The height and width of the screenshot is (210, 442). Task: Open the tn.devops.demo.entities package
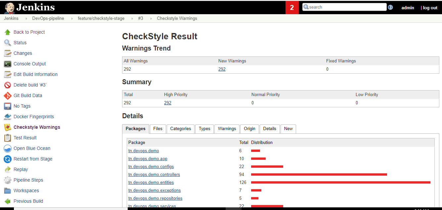click(151, 182)
